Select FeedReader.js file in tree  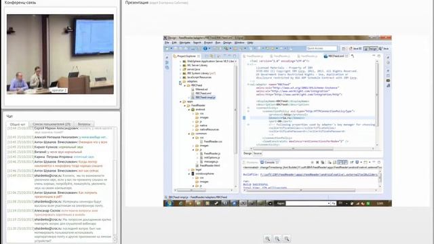click(x=212, y=154)
